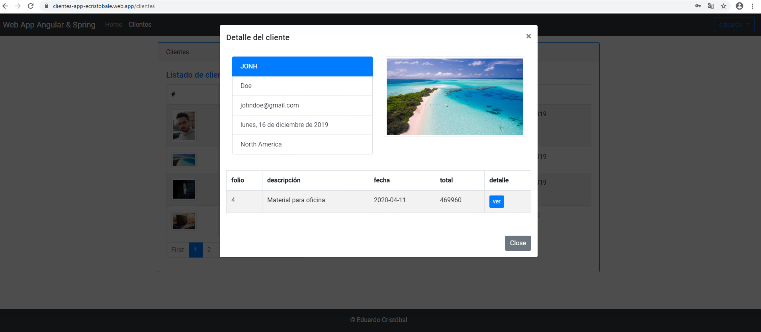Open the small beach client thumbnail in list
Screen dimensions: 761x332
(184, 160)
